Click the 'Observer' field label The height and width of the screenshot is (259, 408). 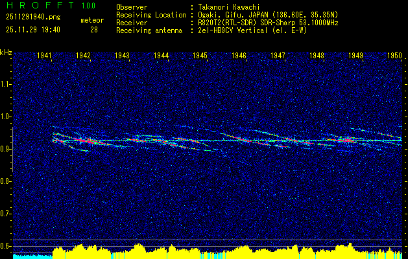[x=132, y=7]
